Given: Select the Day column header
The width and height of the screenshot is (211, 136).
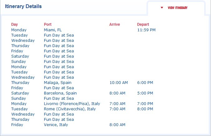Looking at the screenshot, I should [x=14, y=24].
